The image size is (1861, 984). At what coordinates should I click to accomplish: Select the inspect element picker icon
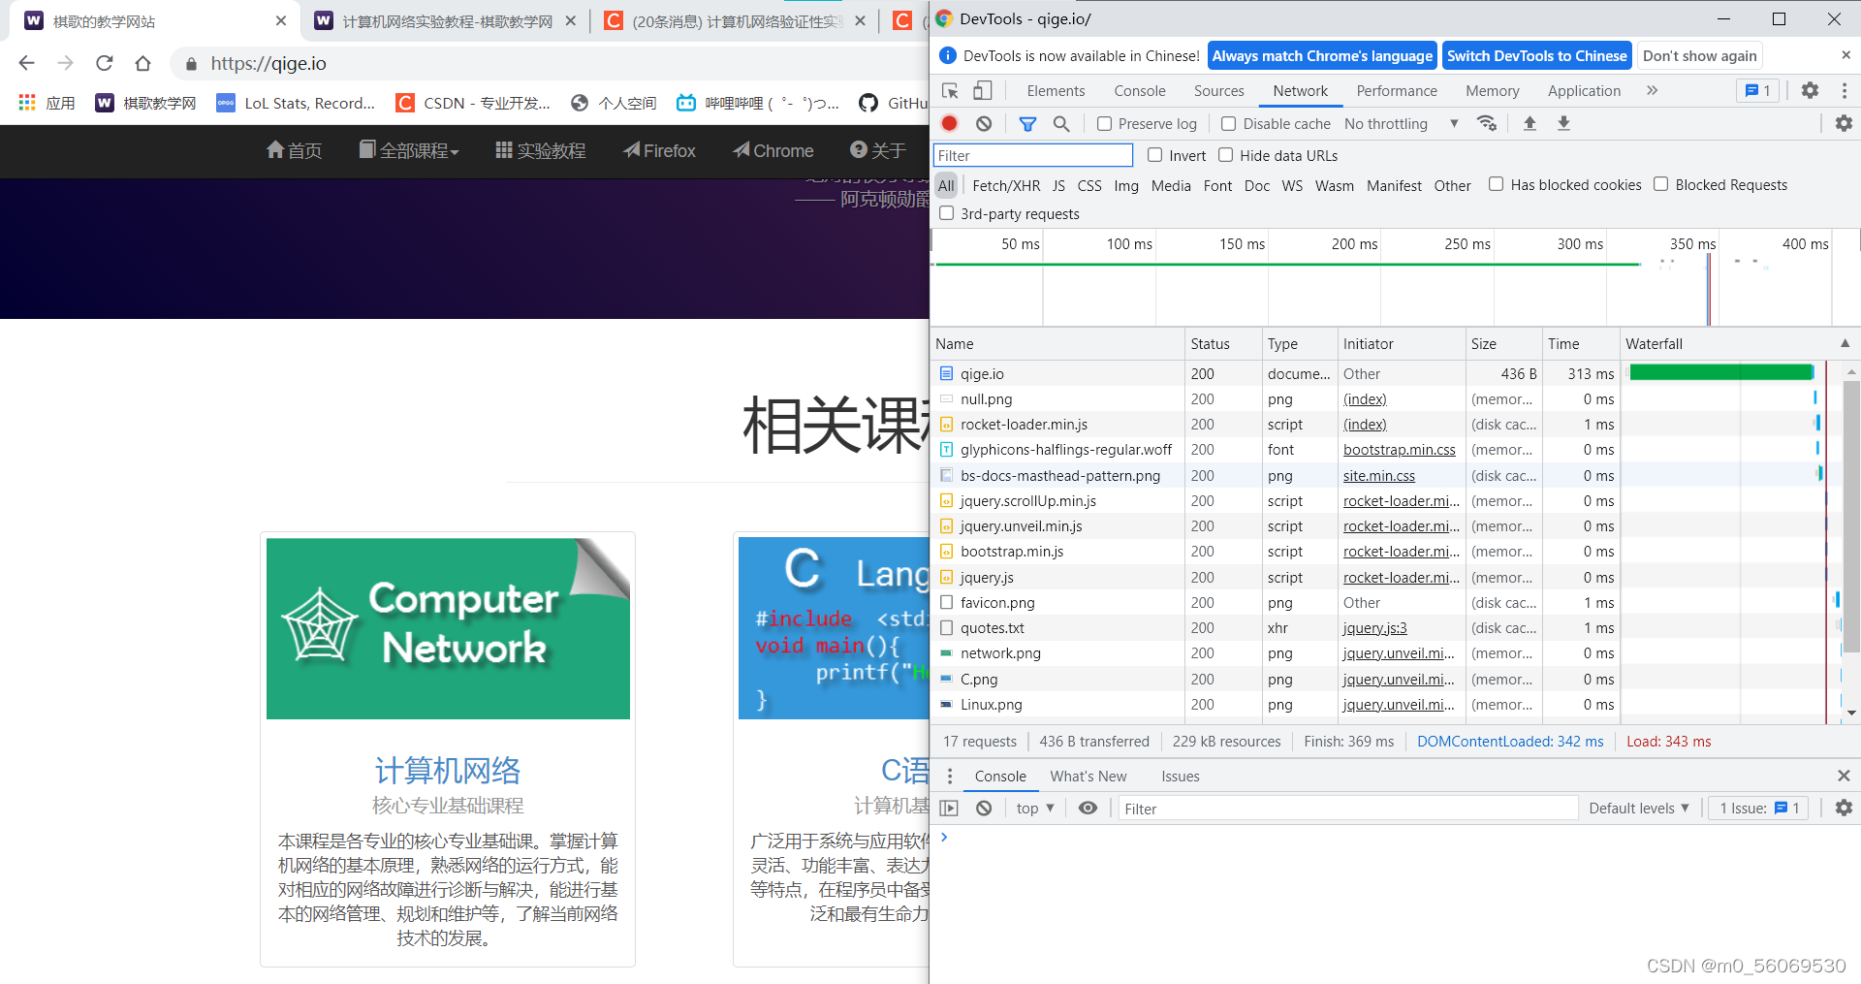click(x=950, y=90)
